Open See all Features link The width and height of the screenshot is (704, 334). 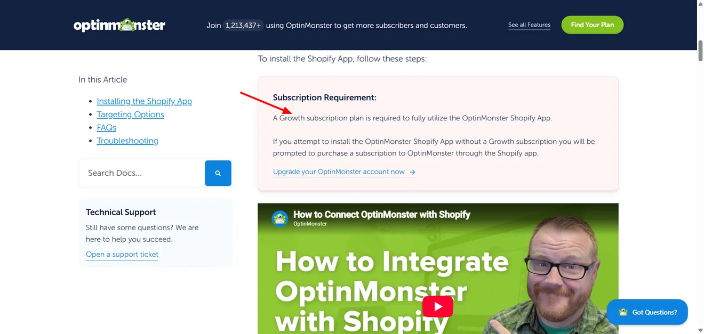tap(529, 25)
